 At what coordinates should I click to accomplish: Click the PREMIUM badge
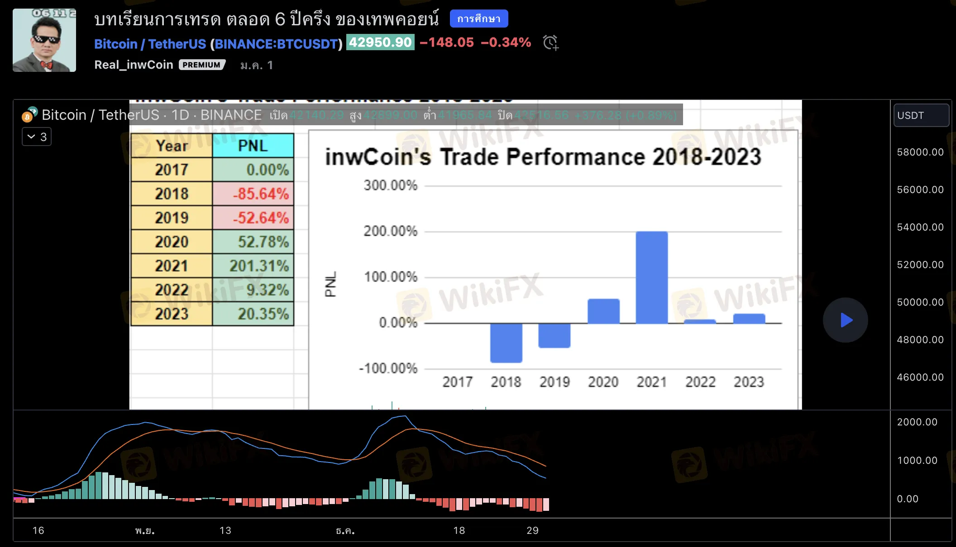click(x=202, y=65)
